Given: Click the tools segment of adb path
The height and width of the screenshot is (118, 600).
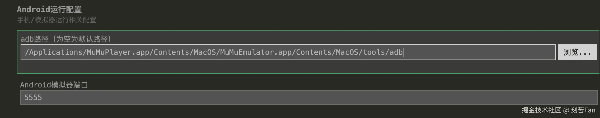Looking at the screenshot, I should [374, 52].
